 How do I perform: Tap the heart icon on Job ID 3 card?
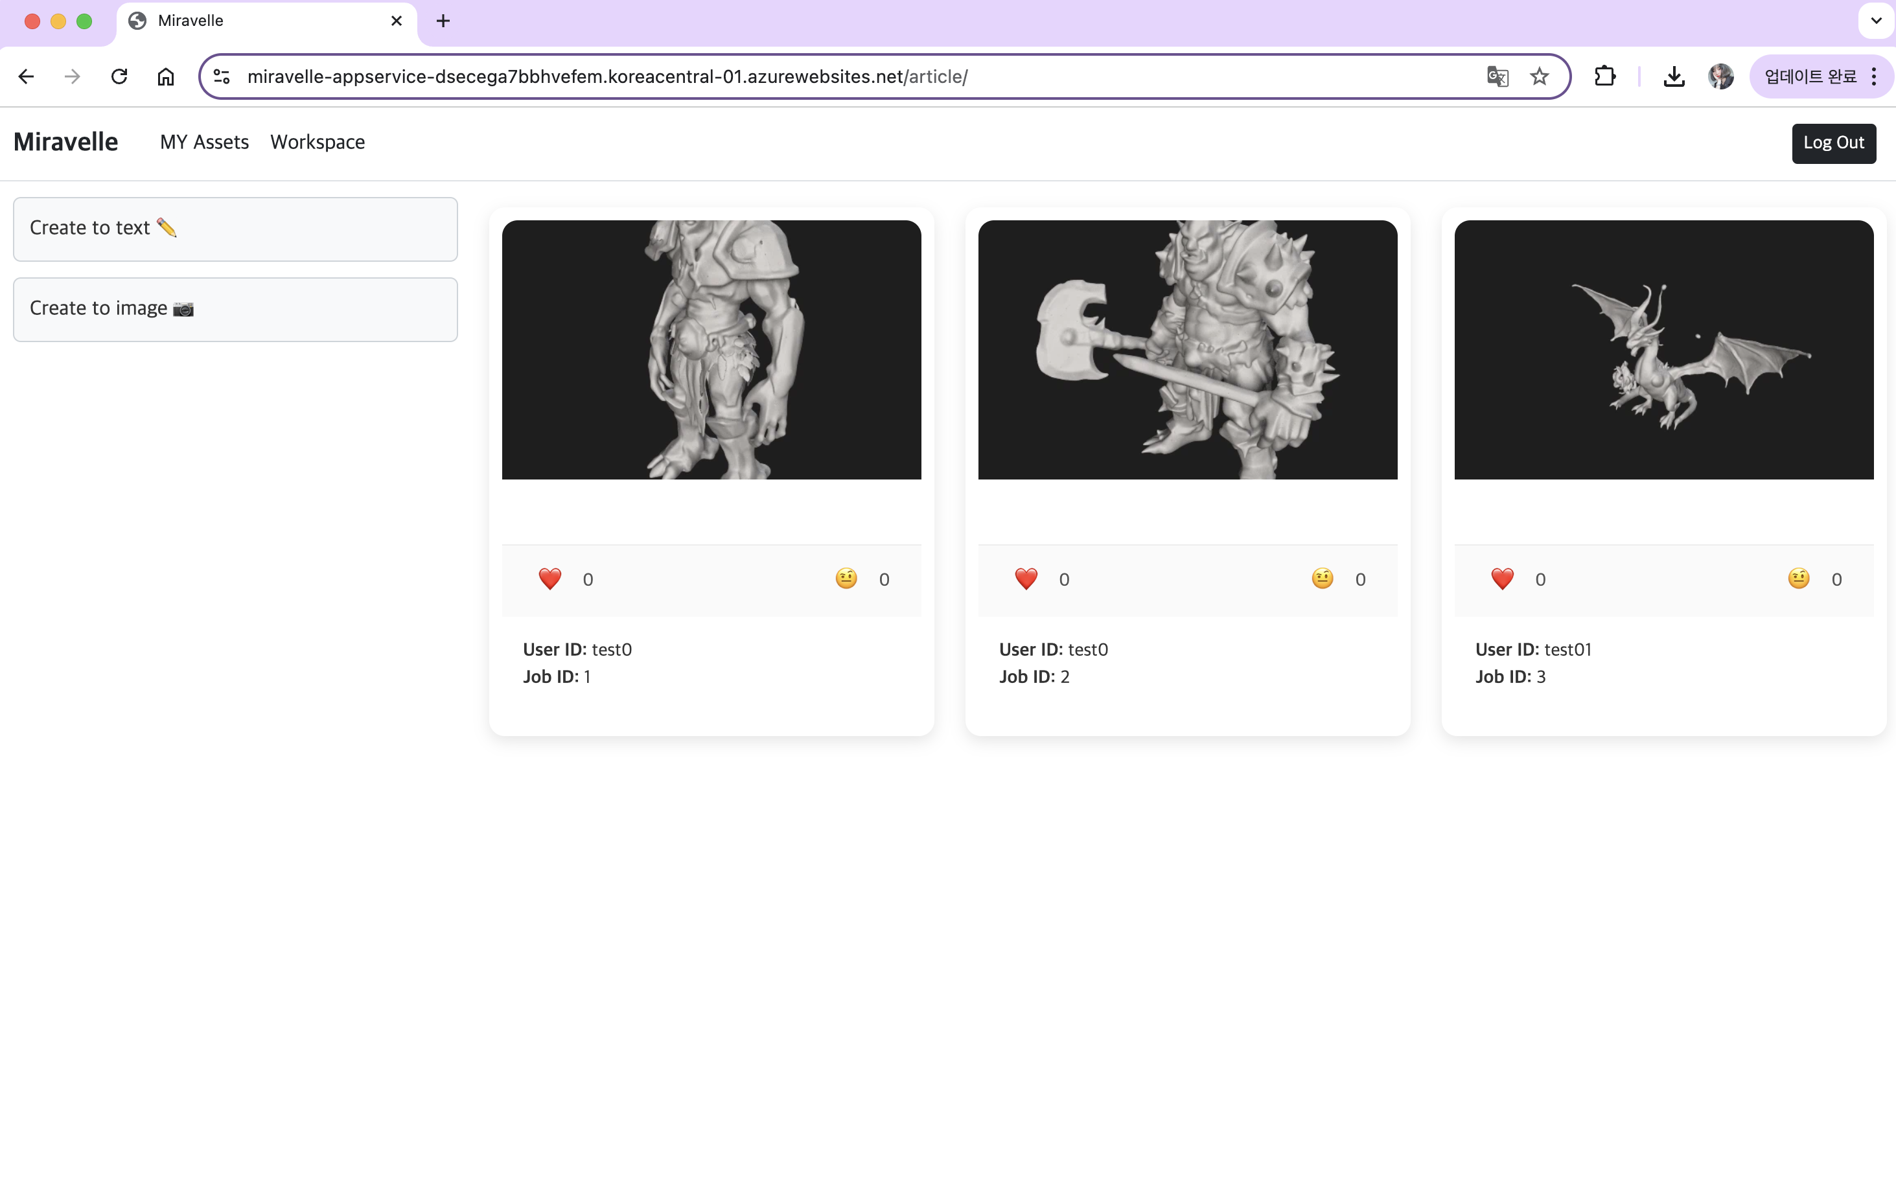[x=1503, y=579]
